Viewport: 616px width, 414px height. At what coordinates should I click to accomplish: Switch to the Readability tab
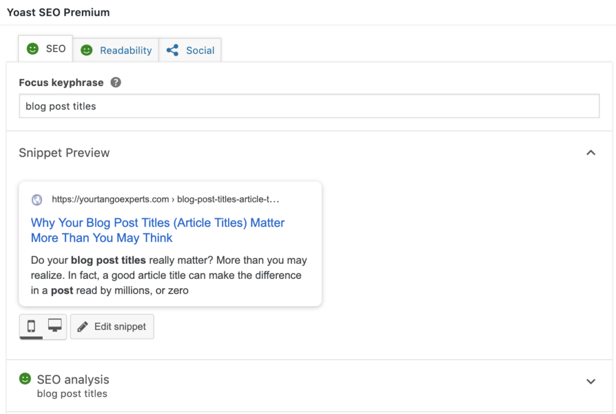coord(116,50)
